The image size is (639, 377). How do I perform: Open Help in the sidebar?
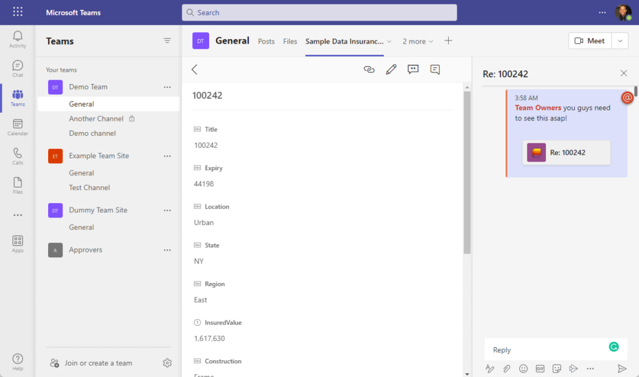pyautogui.click(x=17, y=362)
